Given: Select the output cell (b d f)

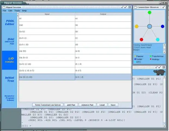Looking at the screenshot, I should (x=103, y=70).
